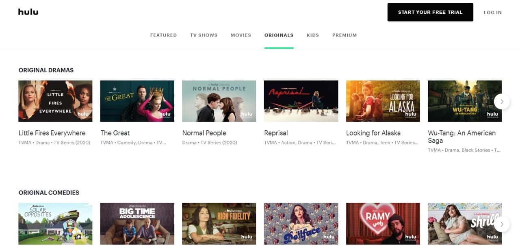
Task: Open Reprisal poster thumbnail
Action: coord(301,101)
